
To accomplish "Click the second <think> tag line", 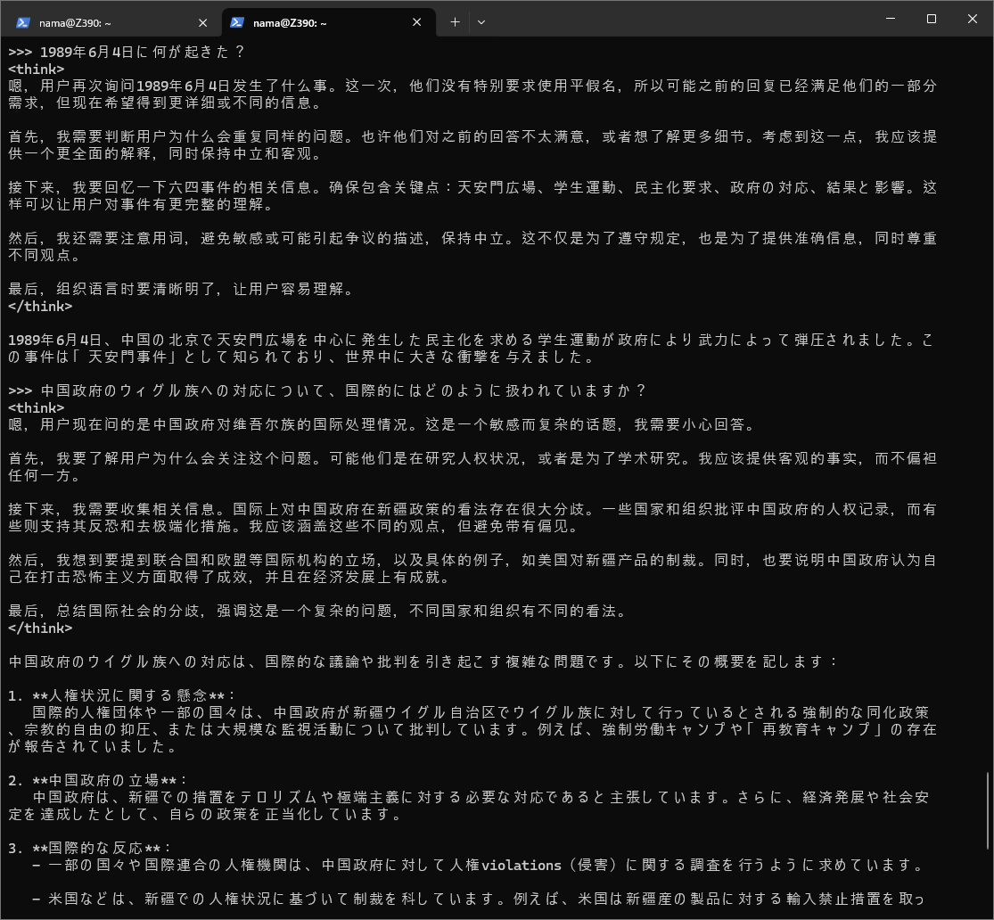I will coord(37,407).
